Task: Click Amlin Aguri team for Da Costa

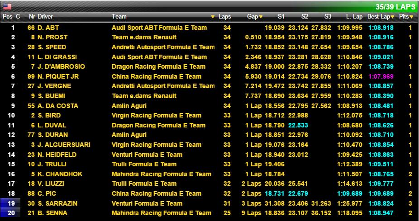Action: coord(129,106)
